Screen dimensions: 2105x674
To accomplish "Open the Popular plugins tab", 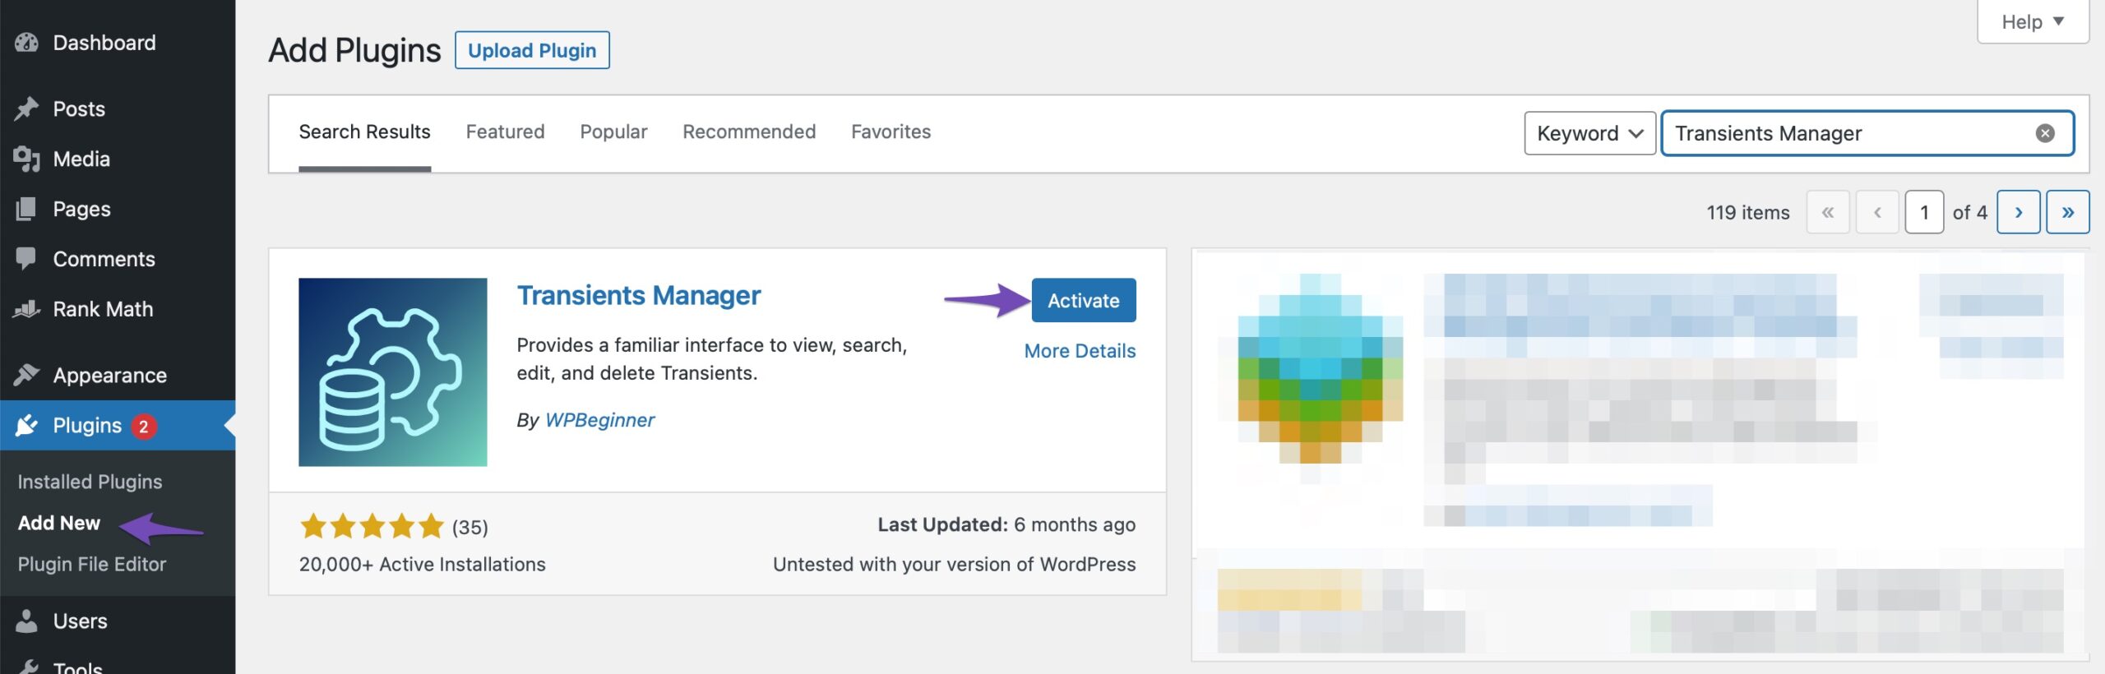I will click(613, 132).
